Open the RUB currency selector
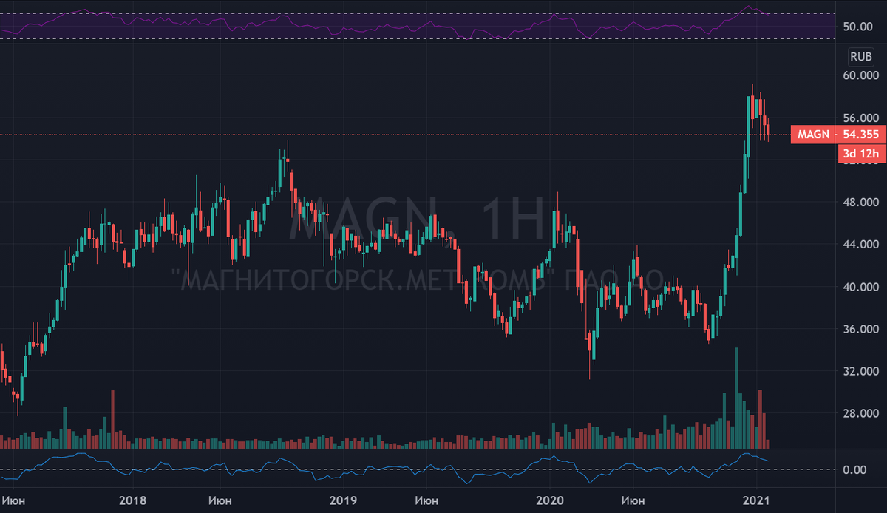 (860, 56)
